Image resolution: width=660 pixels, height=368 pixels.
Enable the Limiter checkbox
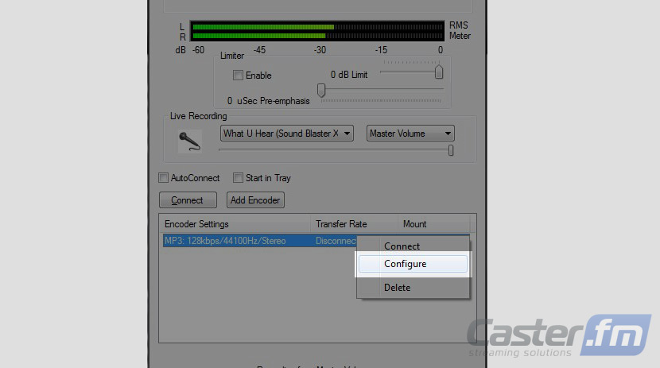click(238, 76)
